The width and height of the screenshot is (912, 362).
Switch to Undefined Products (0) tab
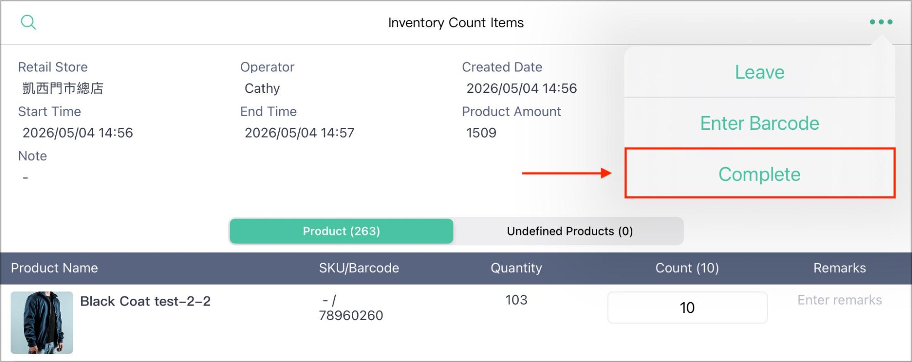(569, 231)
